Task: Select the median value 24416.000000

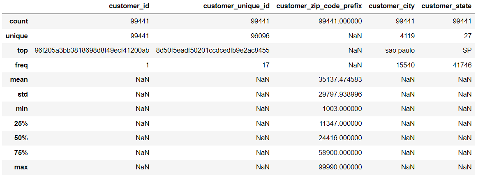Action: (340, 138)
